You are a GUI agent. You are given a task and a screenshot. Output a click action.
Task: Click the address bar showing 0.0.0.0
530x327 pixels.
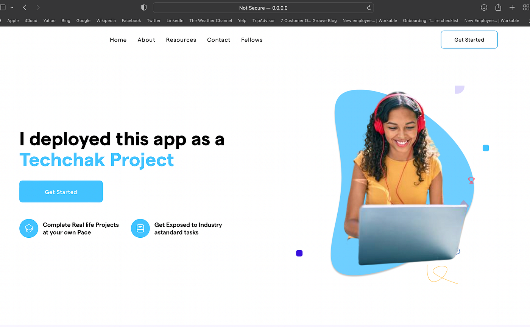(x=263, y=8)
